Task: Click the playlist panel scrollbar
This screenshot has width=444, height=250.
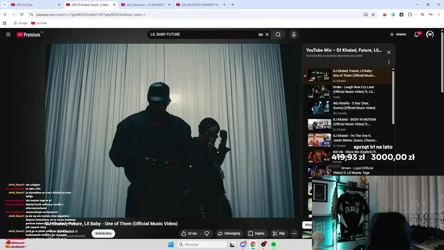Action: [x=393, y=97]
